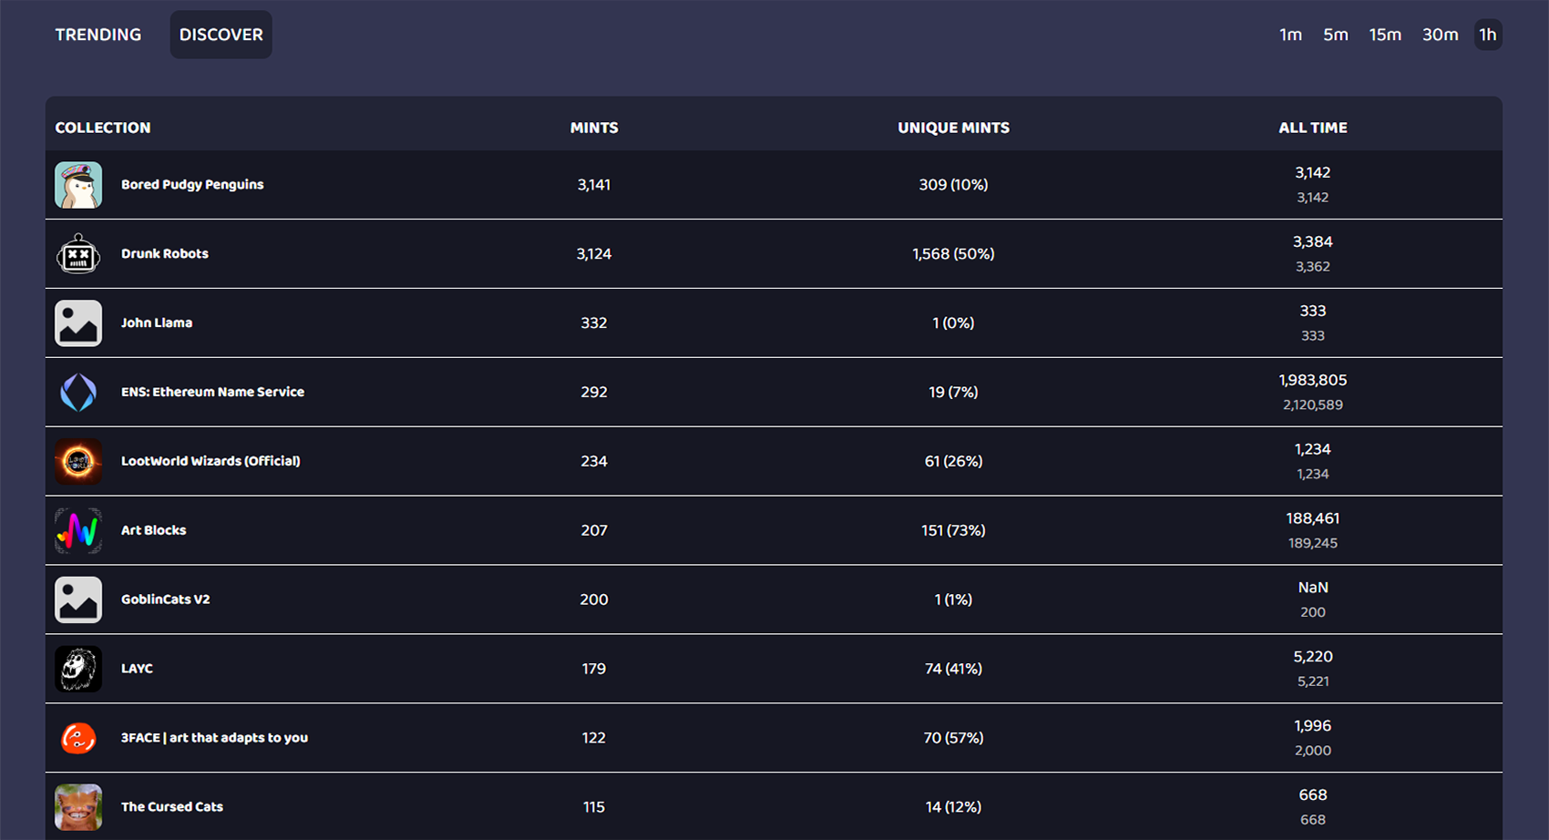The height and width of the screenshot is (840, 1549).
Task: Click The Cursed Cats avatar thumbnail
Action: 78,807
